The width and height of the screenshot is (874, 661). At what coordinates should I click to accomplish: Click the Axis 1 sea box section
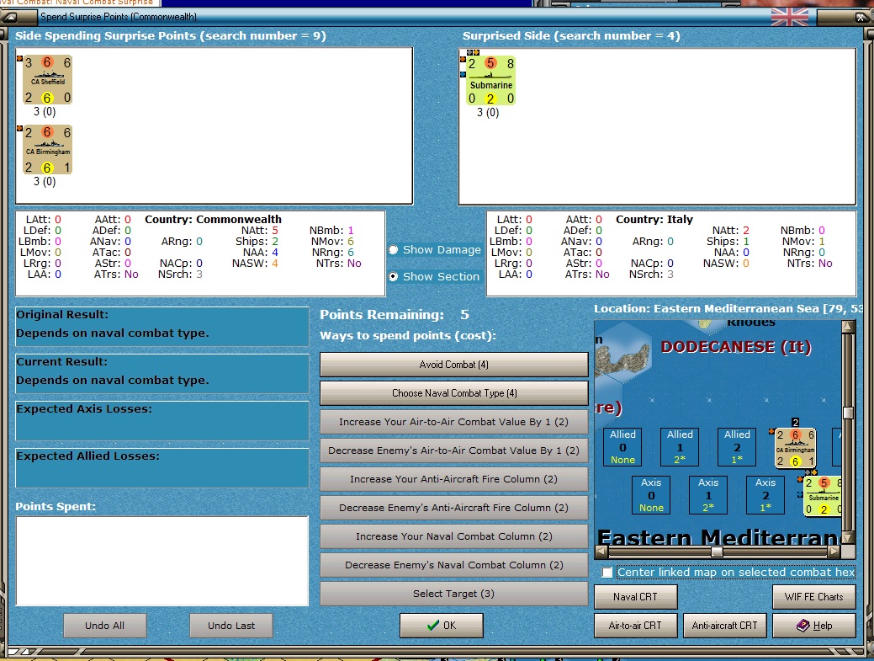708,495
